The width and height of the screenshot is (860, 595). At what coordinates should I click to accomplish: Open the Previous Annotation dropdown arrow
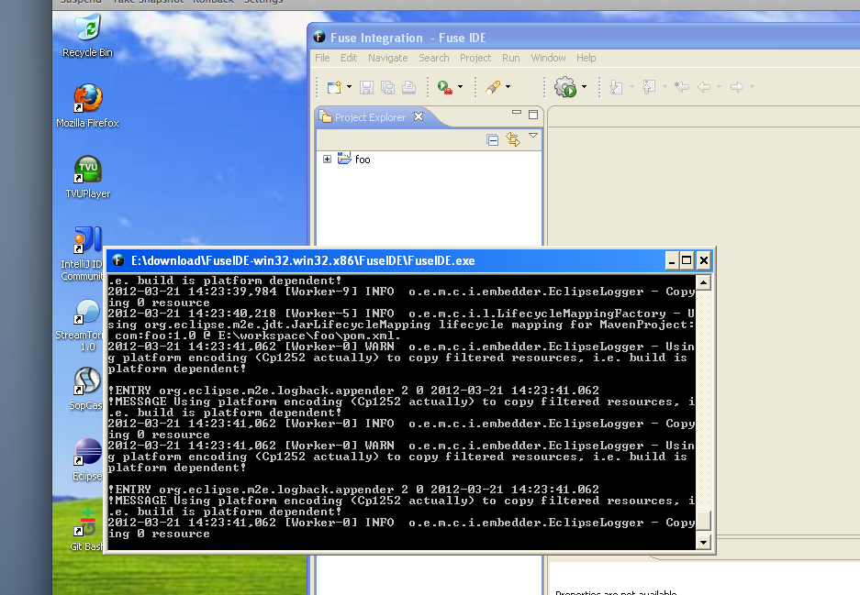[x=665, y=86]
